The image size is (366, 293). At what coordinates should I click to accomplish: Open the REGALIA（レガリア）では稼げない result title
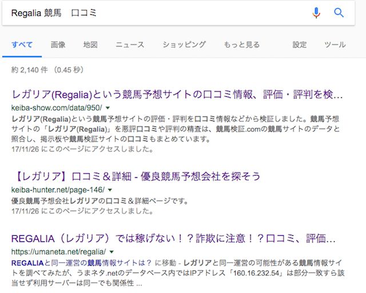(173, 239)
